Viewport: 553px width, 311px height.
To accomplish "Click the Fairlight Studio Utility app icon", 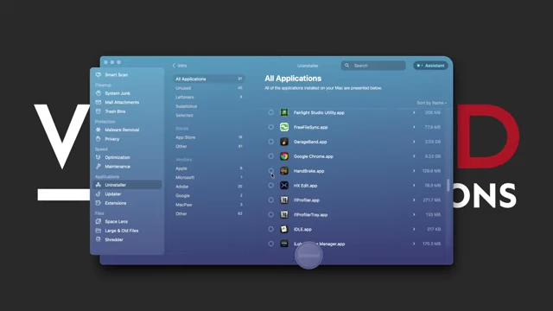I will tap(284, 112).
